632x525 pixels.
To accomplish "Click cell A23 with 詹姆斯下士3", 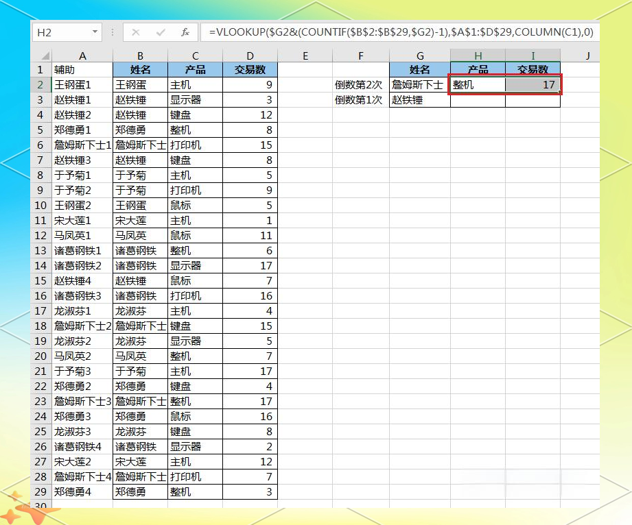I will (x=82, y=402).
